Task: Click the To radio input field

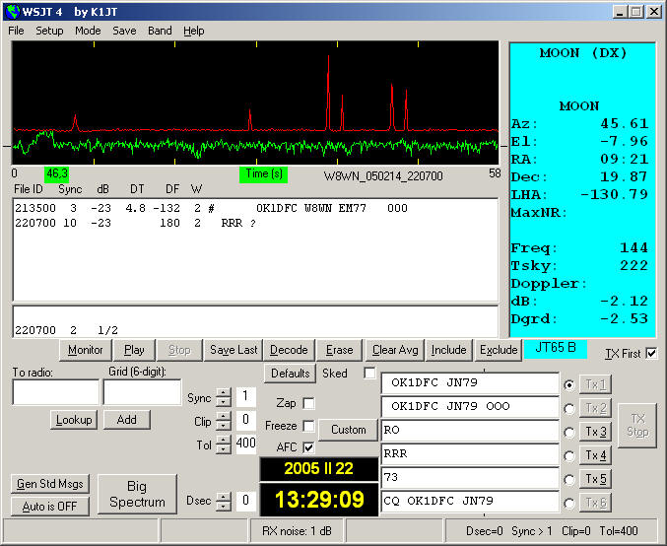Action: (55, 392)
